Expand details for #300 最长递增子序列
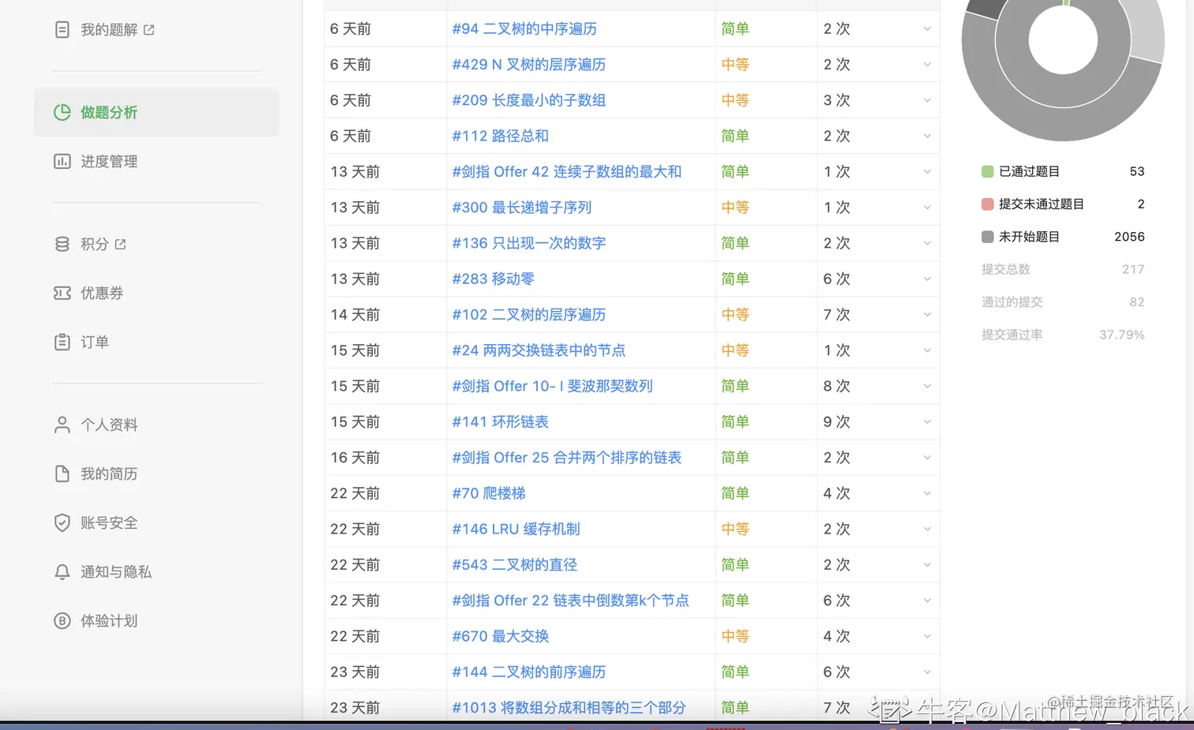Screen dimensions: 1194x730 click(x=926, y=207)
